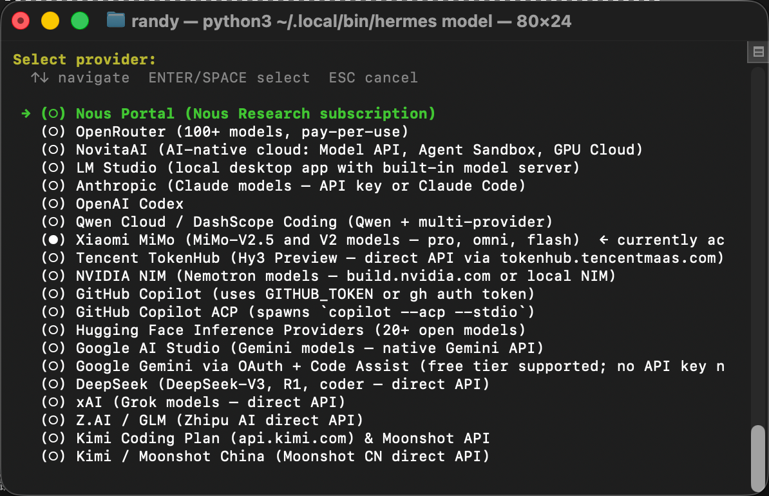Click the green zoom window button
769x496 pixels.
click(x=80, y=21)
